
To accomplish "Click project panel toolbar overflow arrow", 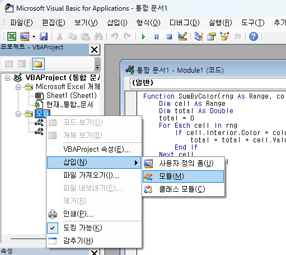I will coord(97,64).
